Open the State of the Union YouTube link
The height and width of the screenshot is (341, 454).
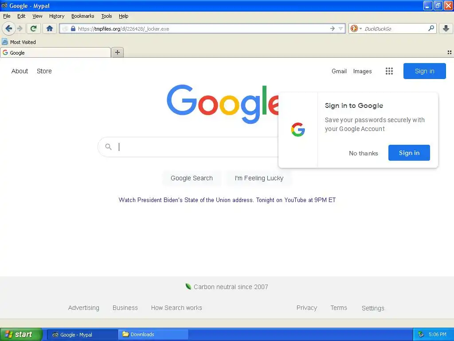coord(227,200)
